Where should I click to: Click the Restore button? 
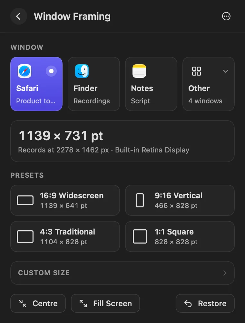[x=205, y=303]
